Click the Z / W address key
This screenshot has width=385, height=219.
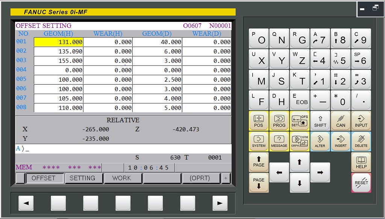point(300,59)
